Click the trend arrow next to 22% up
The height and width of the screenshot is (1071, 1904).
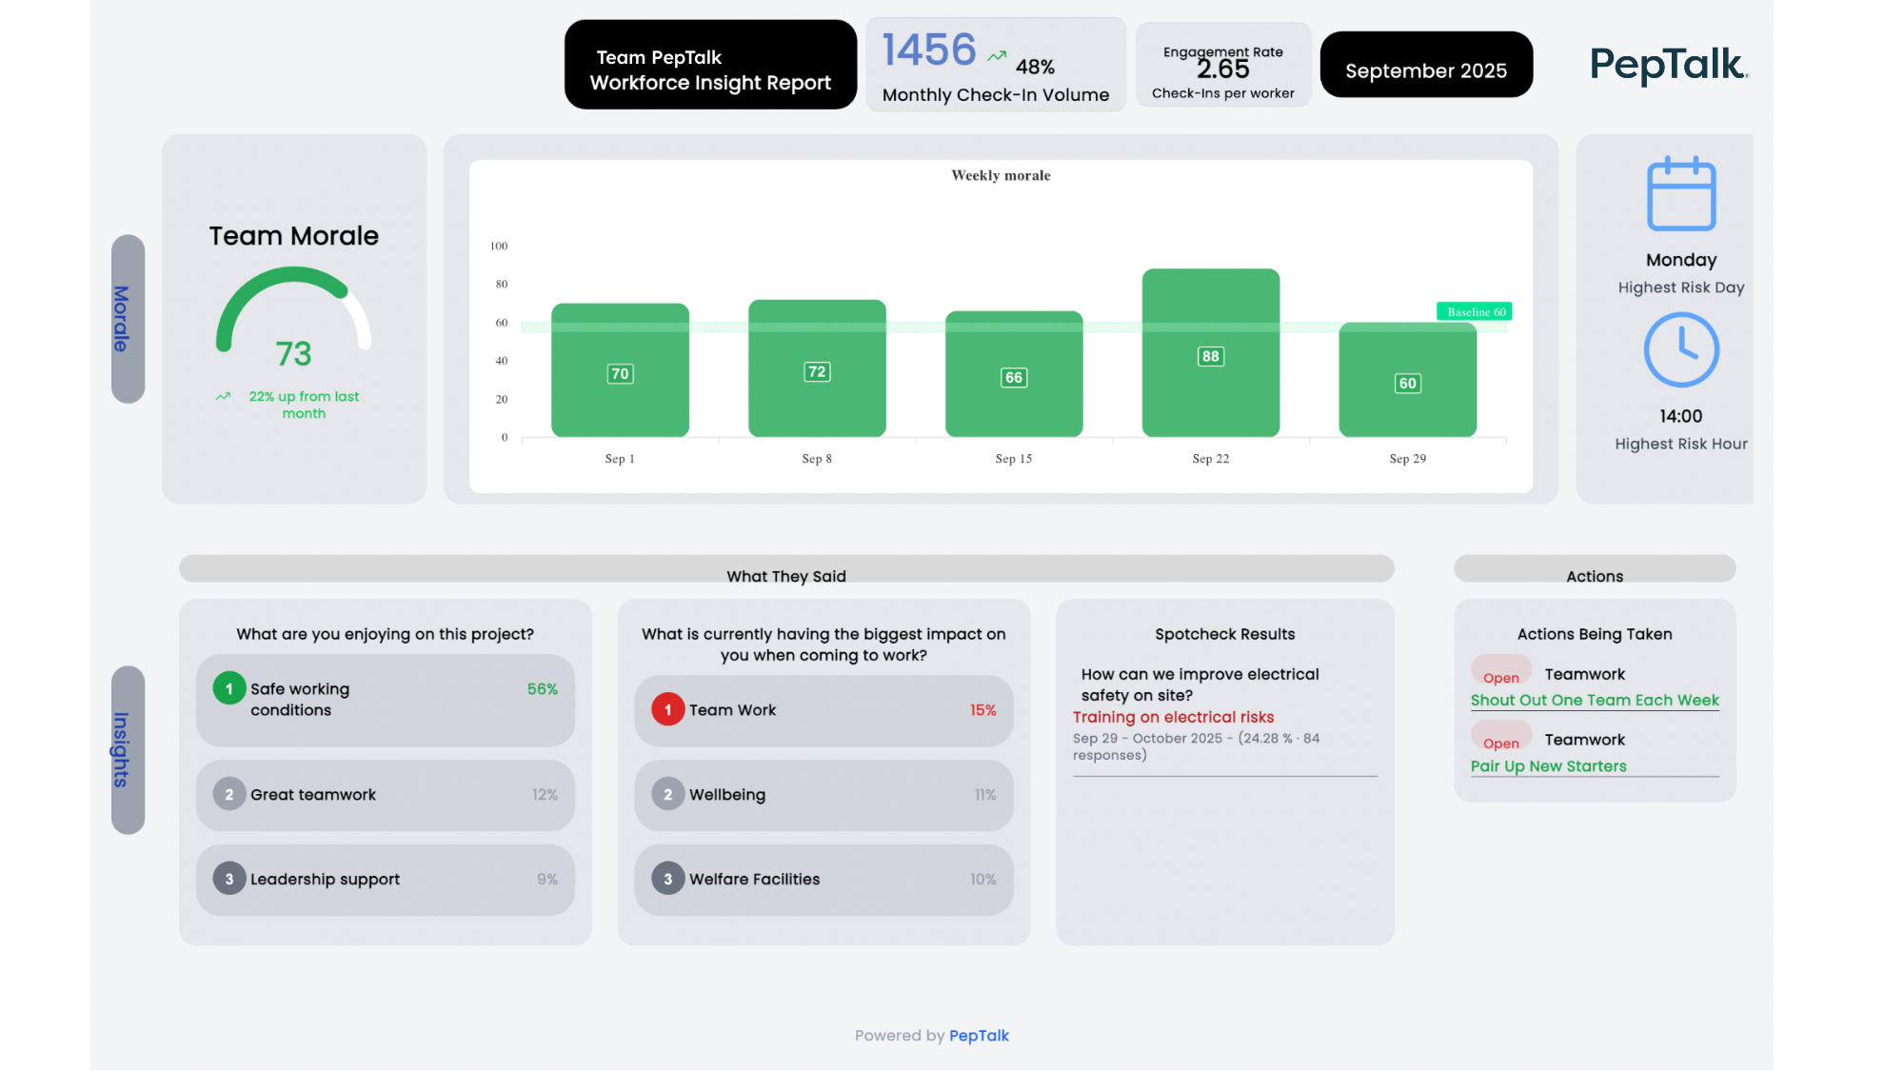(x=224, y=397)
